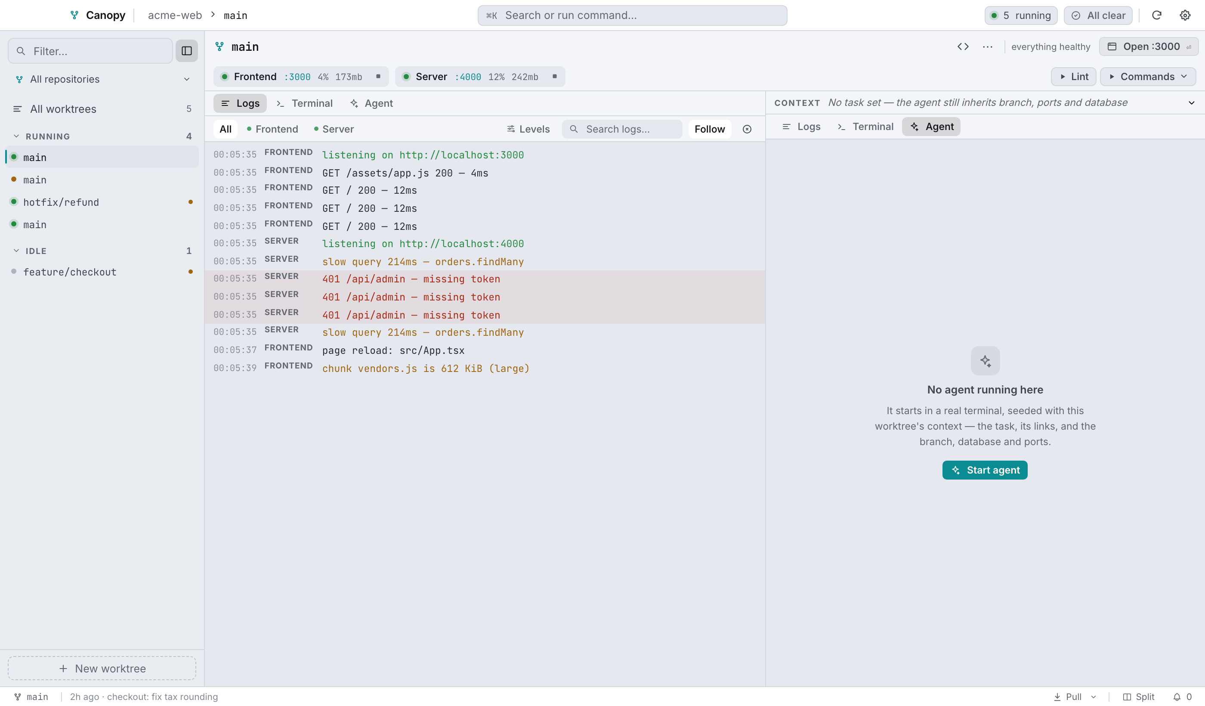Open the Pull dropdown arrow

[1094, 697]
